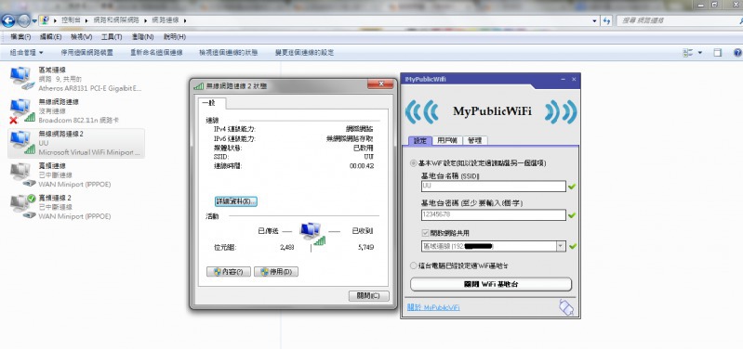Click the SSID field containing UU
The height and width of the screenshot is (349, 743).
click(x=493, y=187)
